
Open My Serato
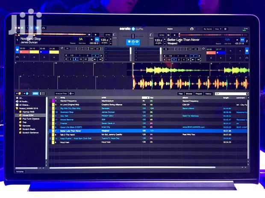(x=208, y=29)
